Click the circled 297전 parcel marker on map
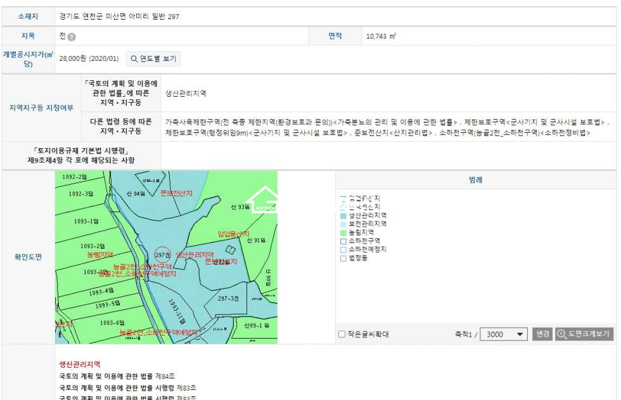 point(163,254)
